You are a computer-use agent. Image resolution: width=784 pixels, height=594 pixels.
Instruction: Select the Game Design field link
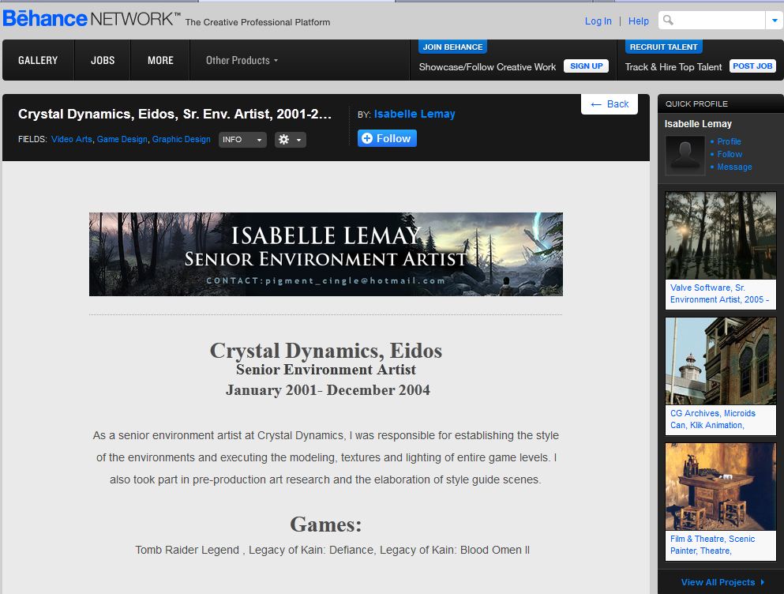(122, 139)
